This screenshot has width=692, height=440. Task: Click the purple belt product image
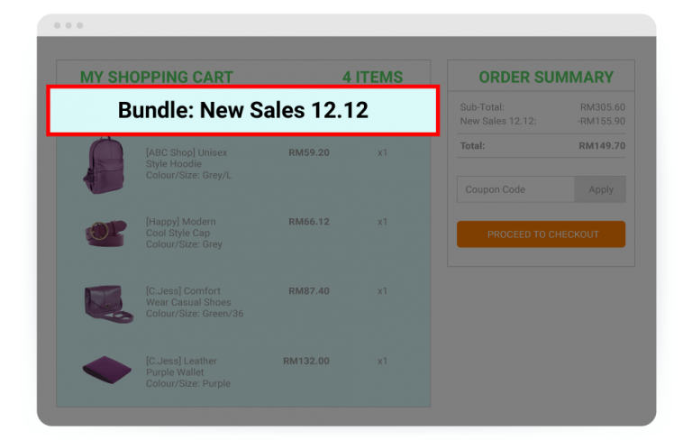(105, 234)
